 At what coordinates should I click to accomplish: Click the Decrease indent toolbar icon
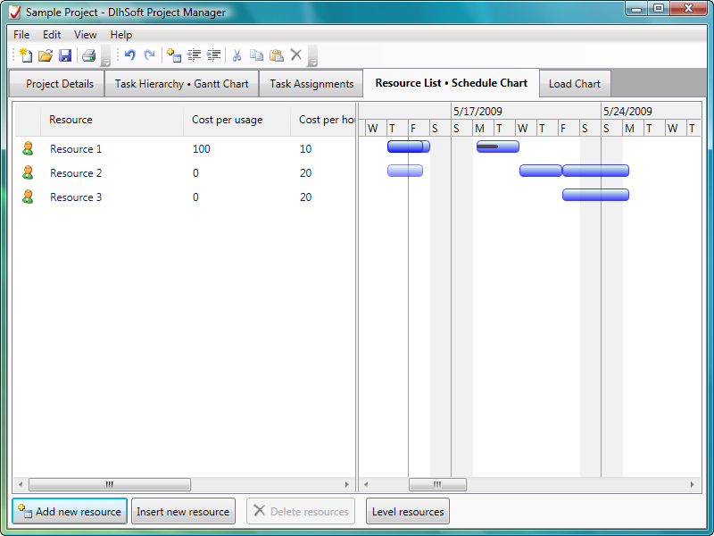[195, 55]
